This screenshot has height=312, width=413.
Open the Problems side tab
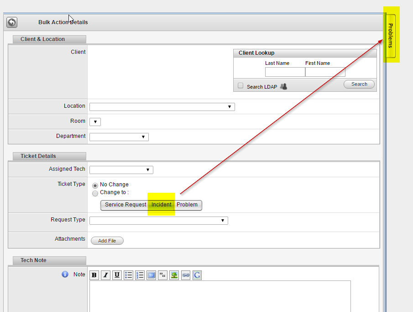coord(390,36)
